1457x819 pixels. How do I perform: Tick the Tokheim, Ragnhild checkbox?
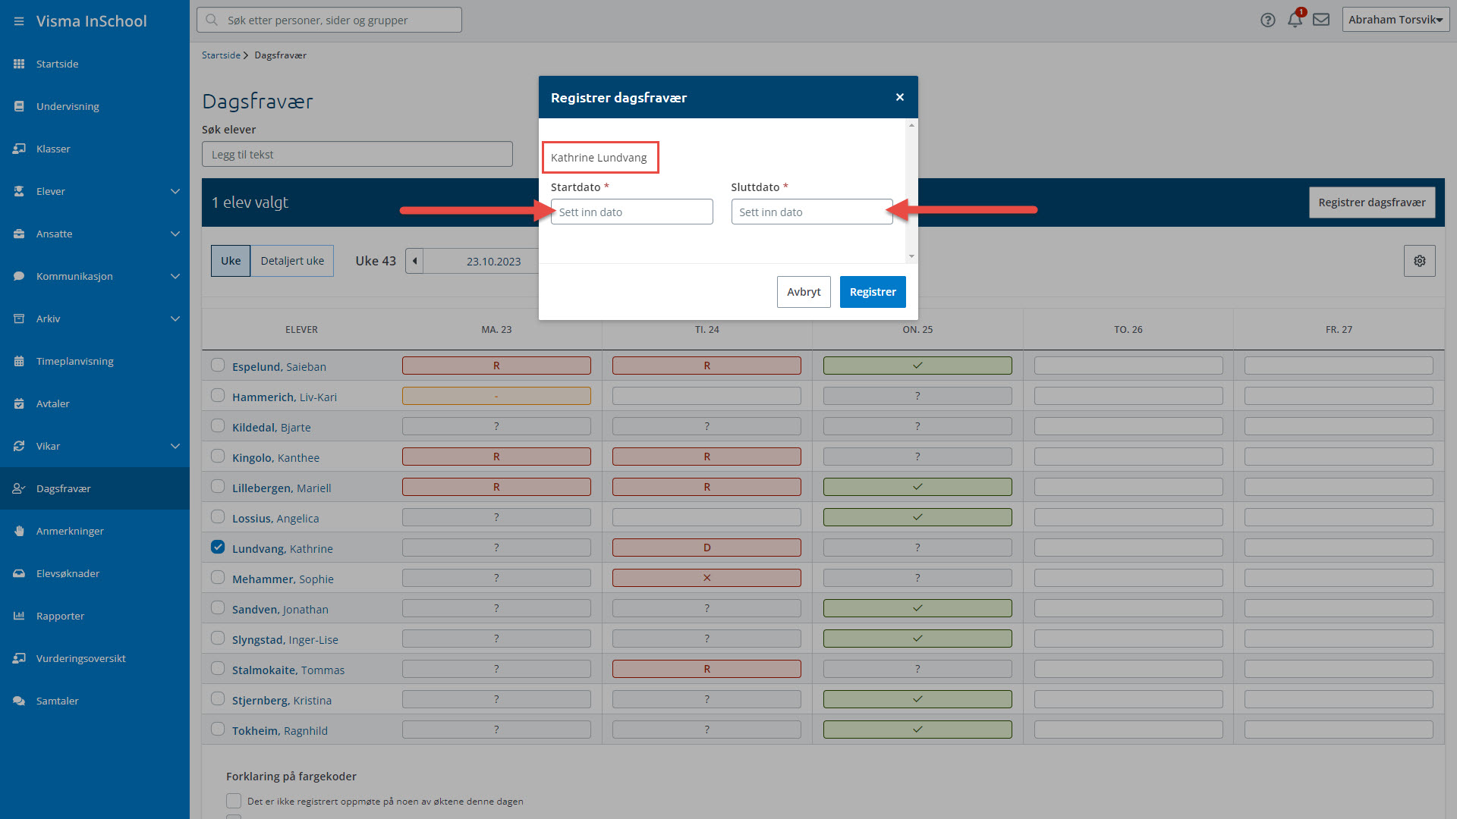pos(218,729)
